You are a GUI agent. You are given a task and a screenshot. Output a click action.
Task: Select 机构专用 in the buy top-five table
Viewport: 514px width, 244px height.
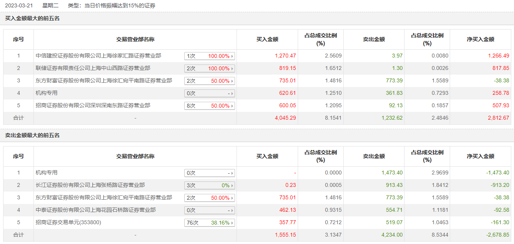point(46,93)
